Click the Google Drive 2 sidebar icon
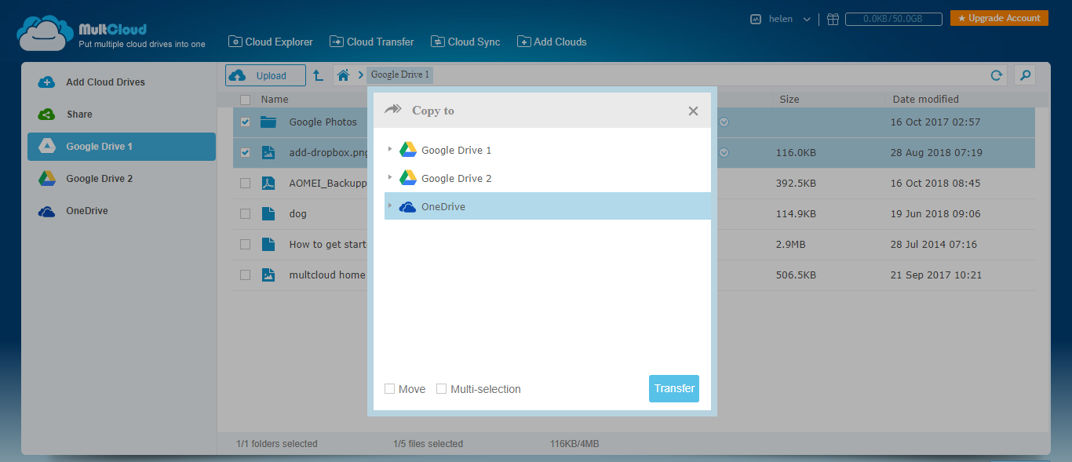Image resolution: width=1072 pixels, height=462 pixels. (x=46, y=179)
